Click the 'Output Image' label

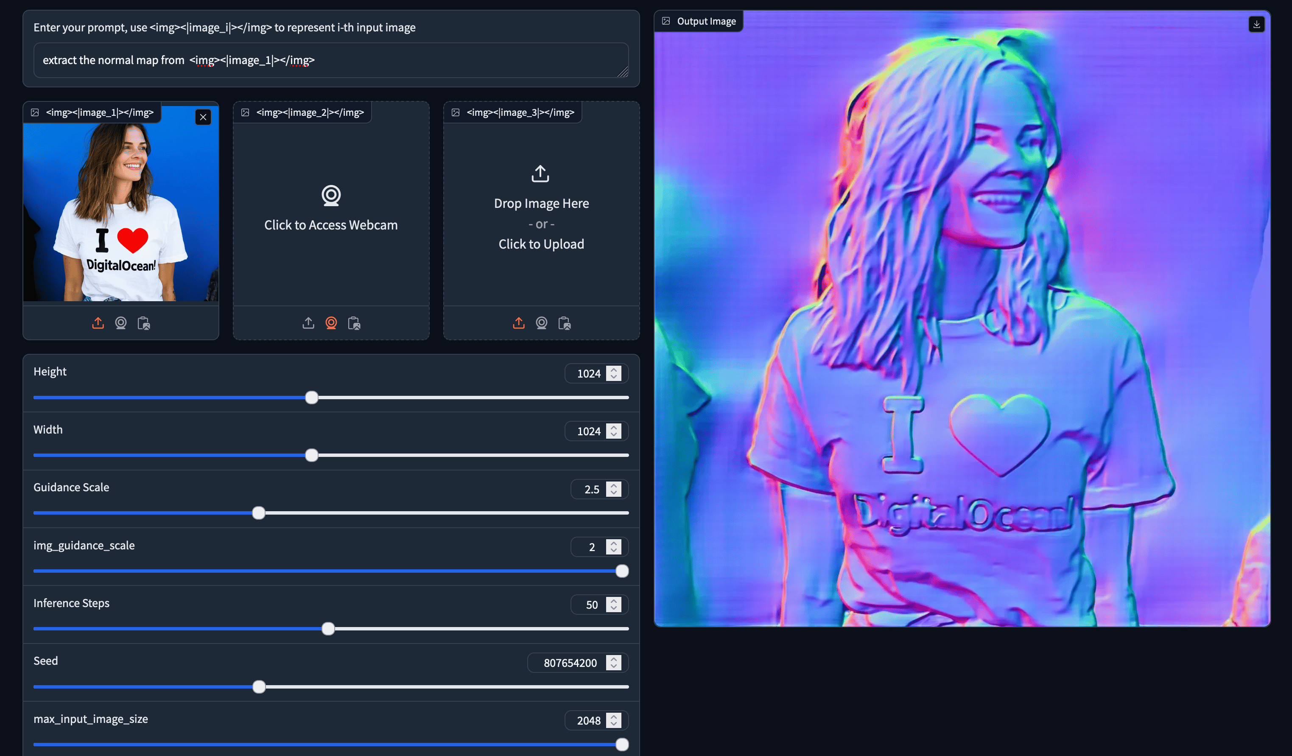pyautogui.click(x=706, y=21)
